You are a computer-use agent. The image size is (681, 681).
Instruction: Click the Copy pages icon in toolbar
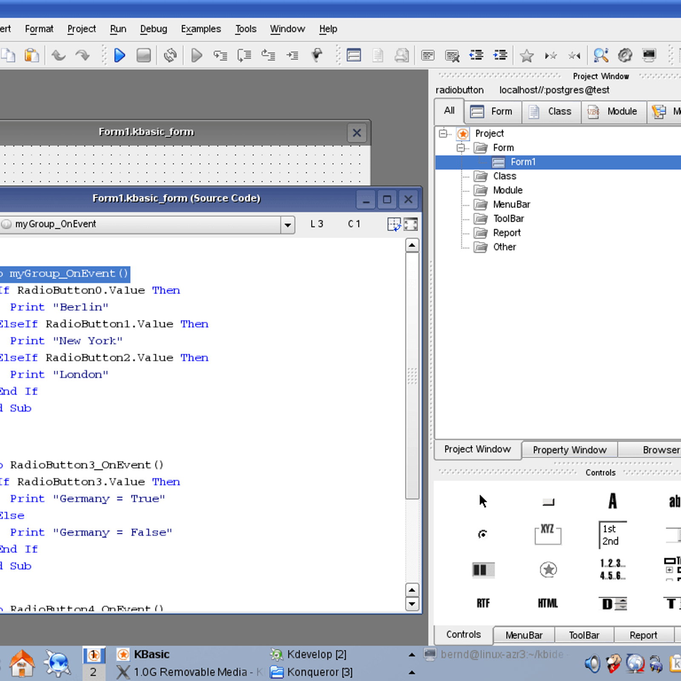tap(8, 55)
